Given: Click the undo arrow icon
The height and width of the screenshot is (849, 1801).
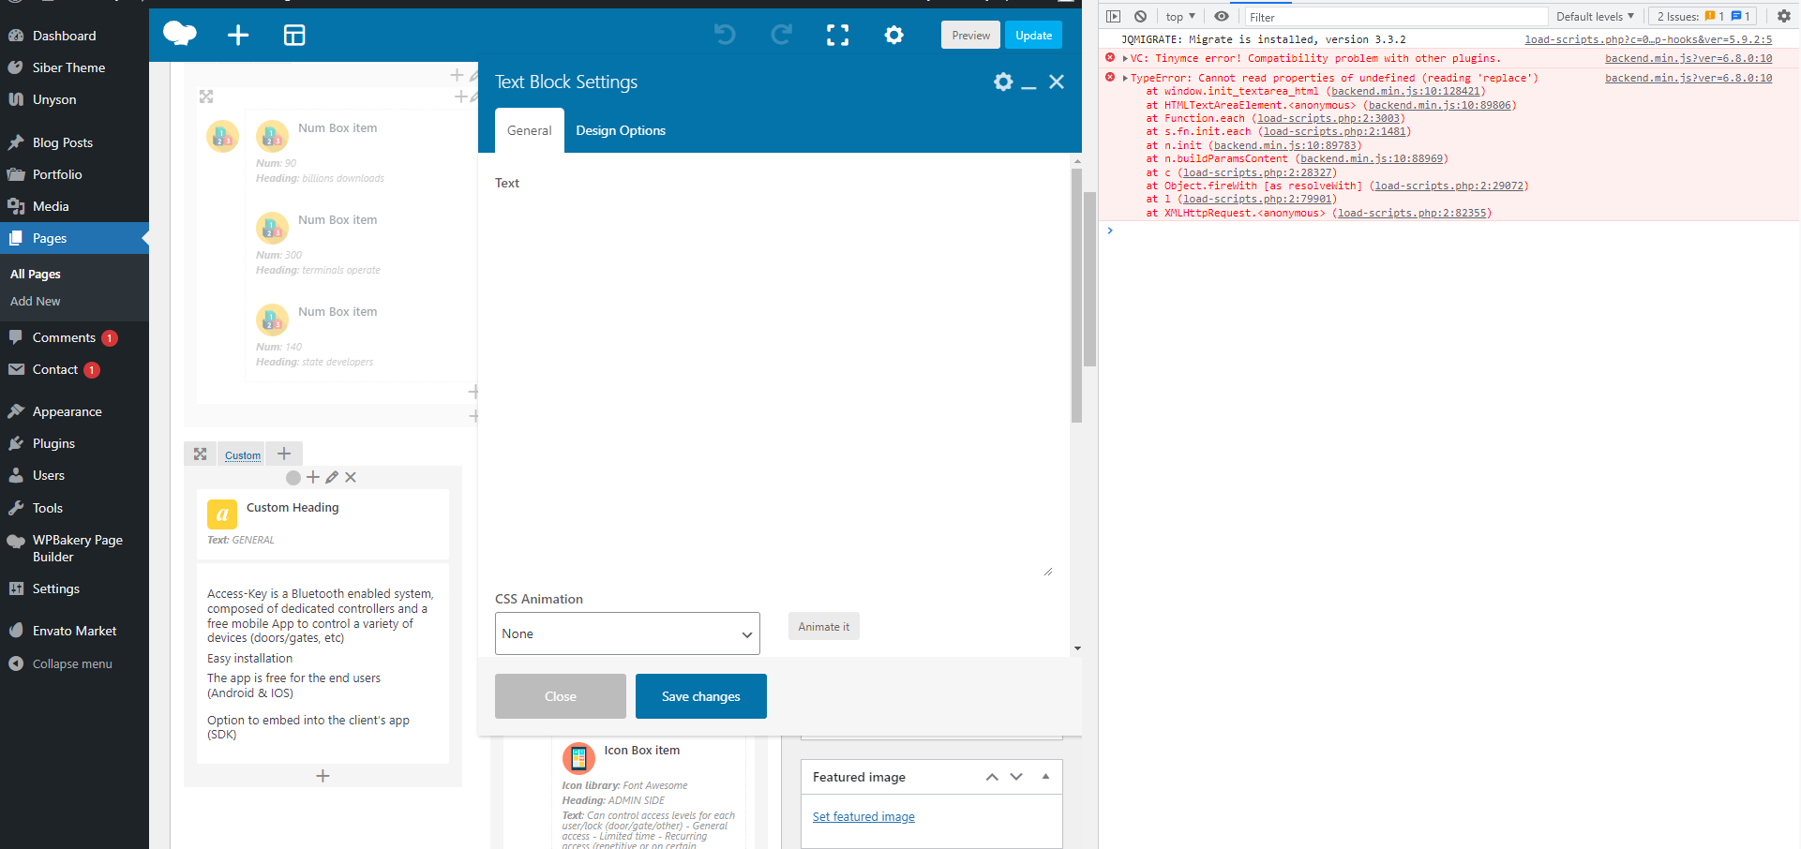Looking at the screenshot, I should click(x=725, y=35).
